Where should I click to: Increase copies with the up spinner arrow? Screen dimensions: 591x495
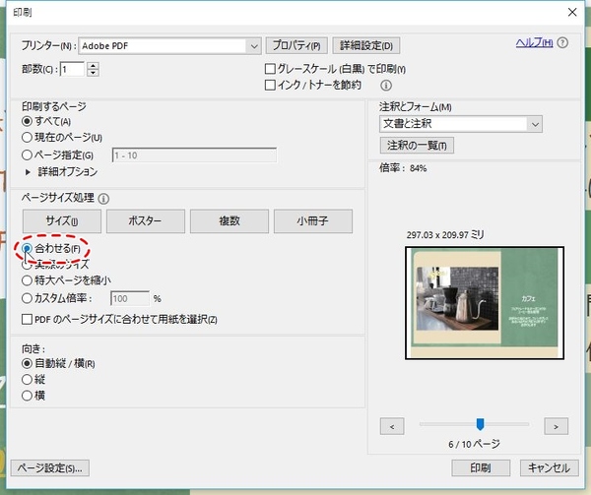(x=93, y=66)
